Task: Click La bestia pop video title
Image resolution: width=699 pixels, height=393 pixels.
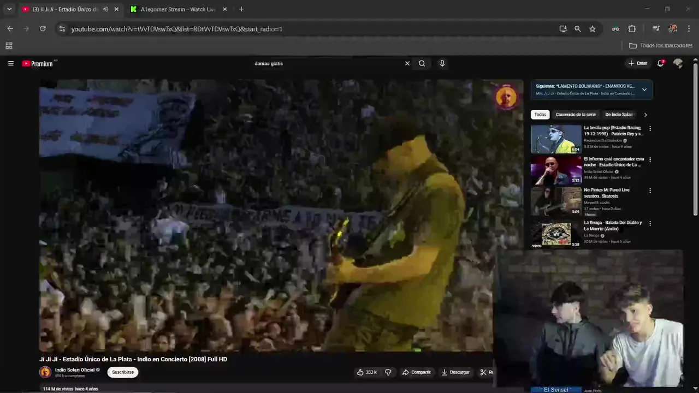Action: (613, 130)
